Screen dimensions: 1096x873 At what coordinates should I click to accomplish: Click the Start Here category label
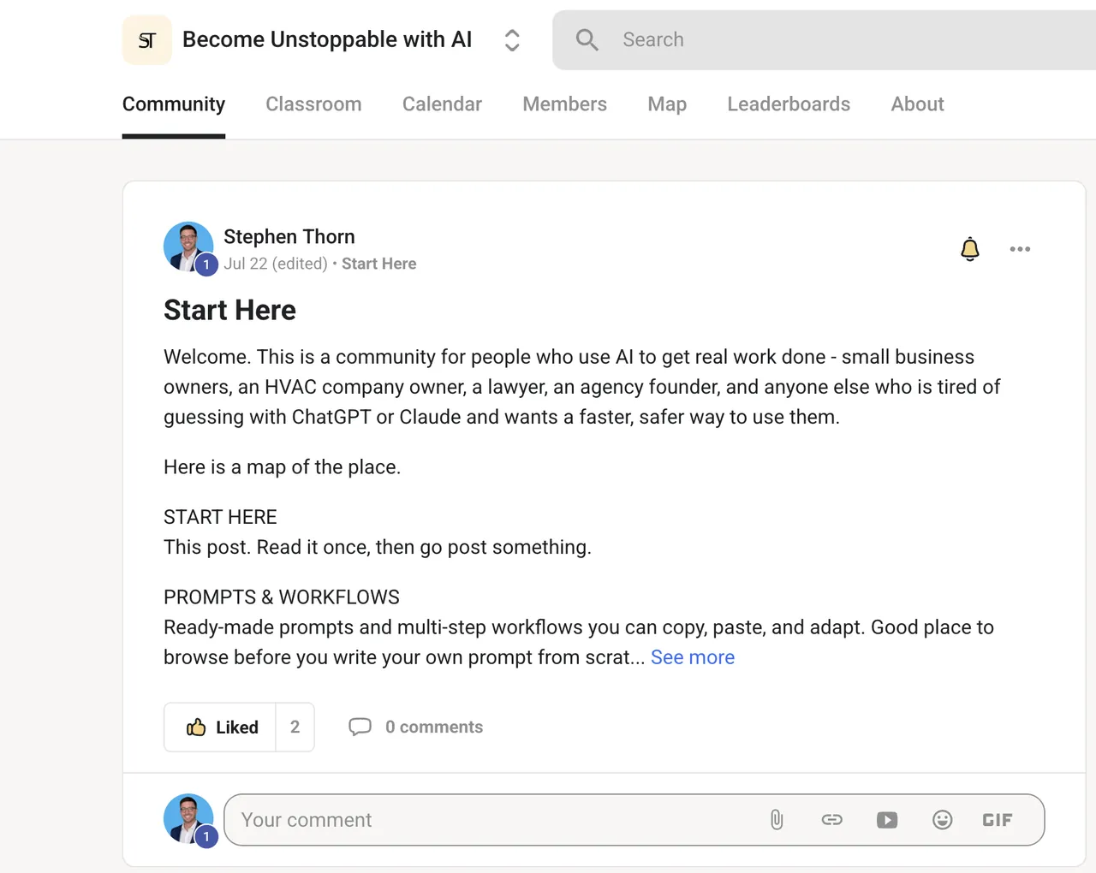coord(379,264)
